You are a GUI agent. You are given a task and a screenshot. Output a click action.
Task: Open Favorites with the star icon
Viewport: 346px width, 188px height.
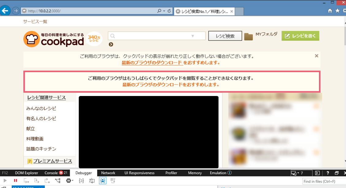[337, 11]
